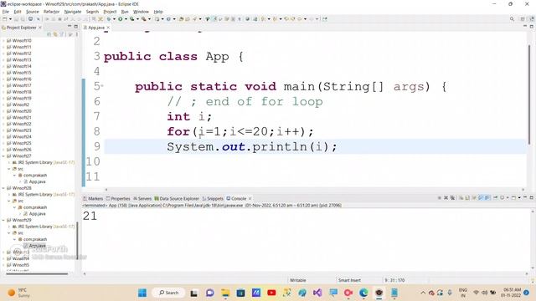Click the taskbar Search button
536x301 pixels.
[169, 293]
